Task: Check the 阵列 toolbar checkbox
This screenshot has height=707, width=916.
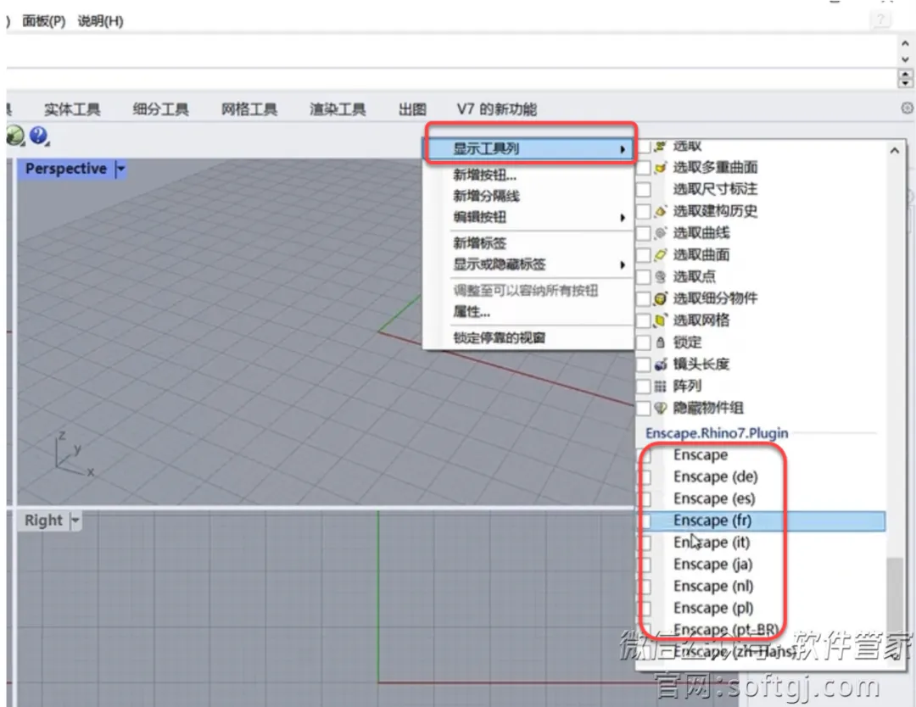Action: point(644,386)
